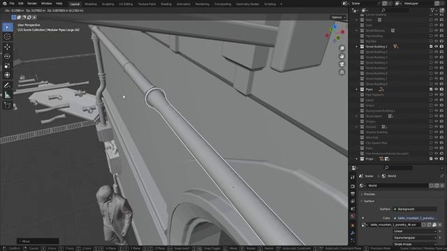The image size is (447, 251).
Task: Toggle Street Building 1 exclude checkbox
Action: tap(431, 47)
